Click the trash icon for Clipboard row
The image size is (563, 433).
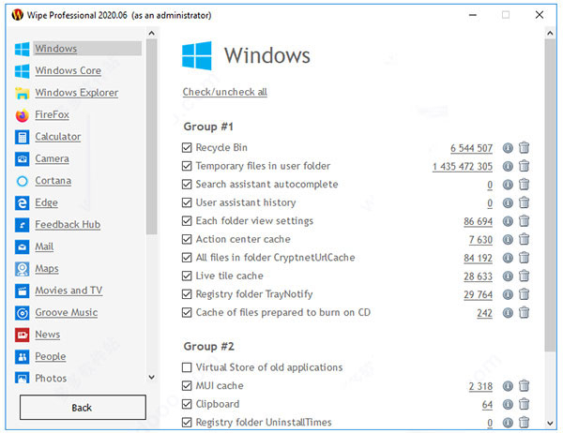(x=525, y=404)
